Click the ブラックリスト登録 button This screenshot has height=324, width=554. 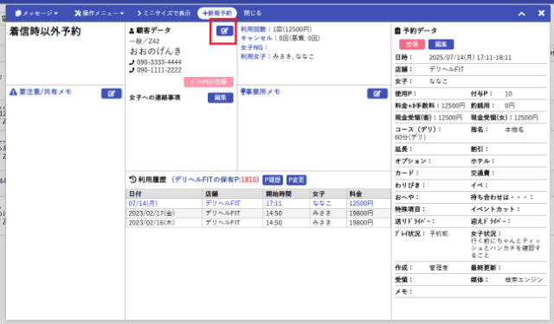click(209, 82)
